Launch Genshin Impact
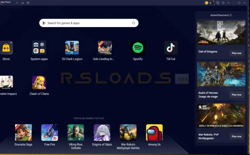250x155 pixels. coord(6,83)
